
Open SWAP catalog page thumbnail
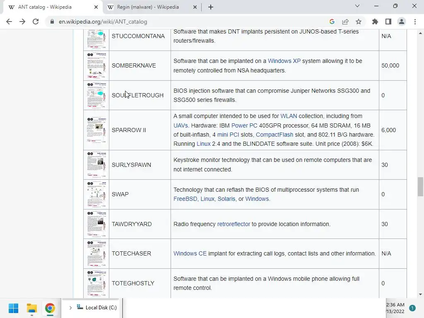tap(96, 194)
